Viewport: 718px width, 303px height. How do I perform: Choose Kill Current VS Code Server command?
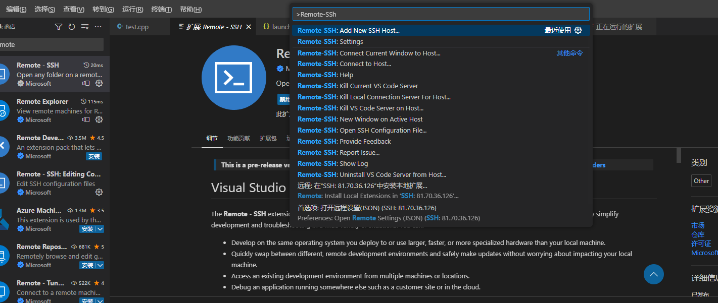441,86
